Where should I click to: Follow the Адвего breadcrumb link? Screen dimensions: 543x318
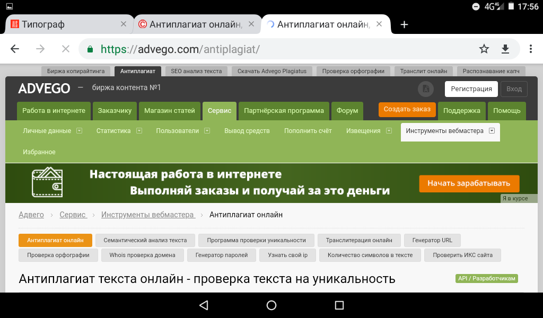[x=31, y=215]
